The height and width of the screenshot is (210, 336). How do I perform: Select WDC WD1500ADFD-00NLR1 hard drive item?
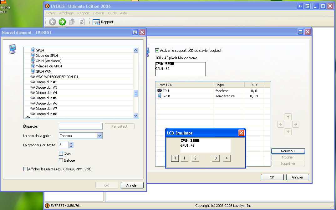57,77
